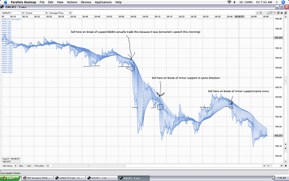Click the Price Box button
289x181 pixels.
click(x=39, y=166)
